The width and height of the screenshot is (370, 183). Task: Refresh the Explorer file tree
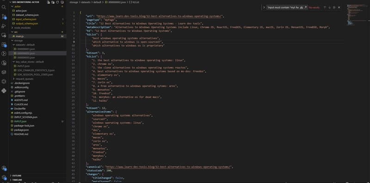[57, 2]
